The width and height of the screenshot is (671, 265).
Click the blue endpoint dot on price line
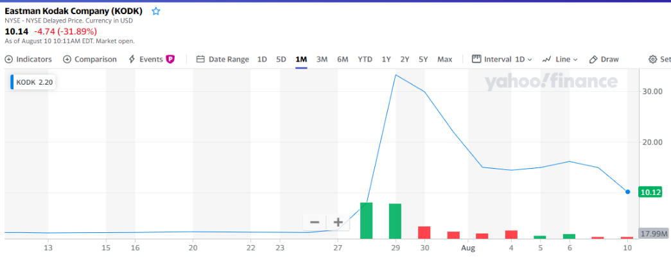pyautogui.click(x=628, y=192)
